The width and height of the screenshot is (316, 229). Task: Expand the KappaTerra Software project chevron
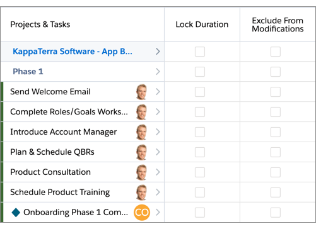click(158, 52)
